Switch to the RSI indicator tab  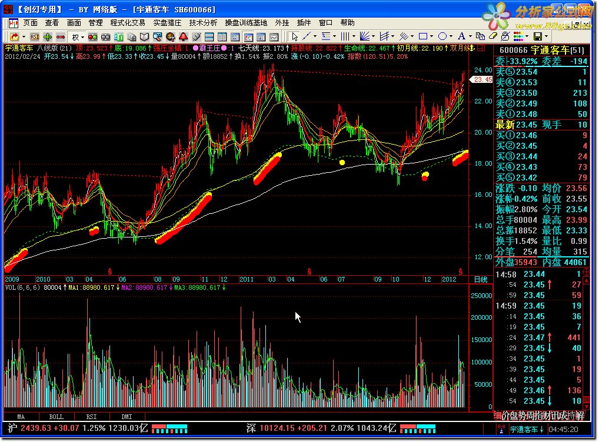point(91,417)
